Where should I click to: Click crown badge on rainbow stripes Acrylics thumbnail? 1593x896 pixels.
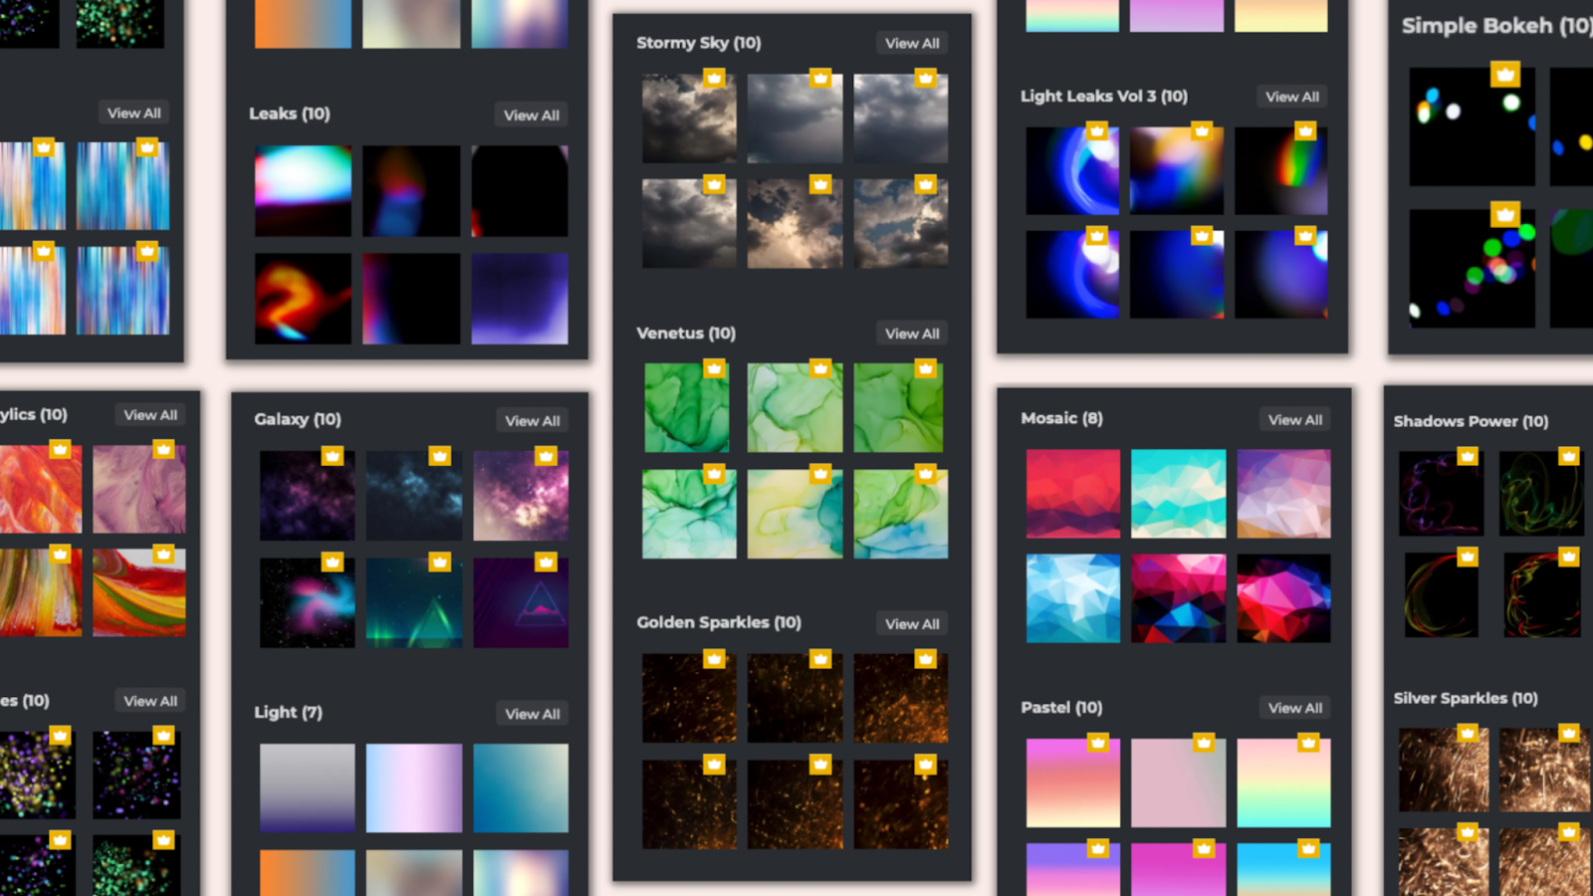pos(60,554)
